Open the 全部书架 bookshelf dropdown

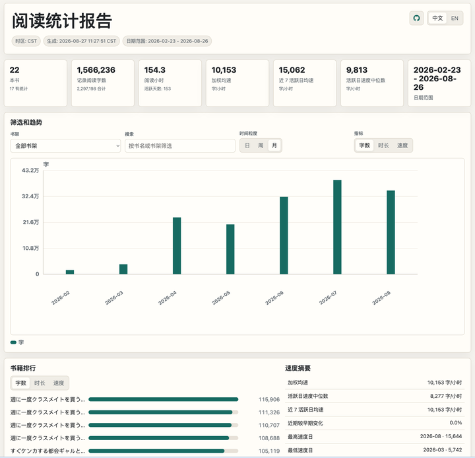click(65, 145)
